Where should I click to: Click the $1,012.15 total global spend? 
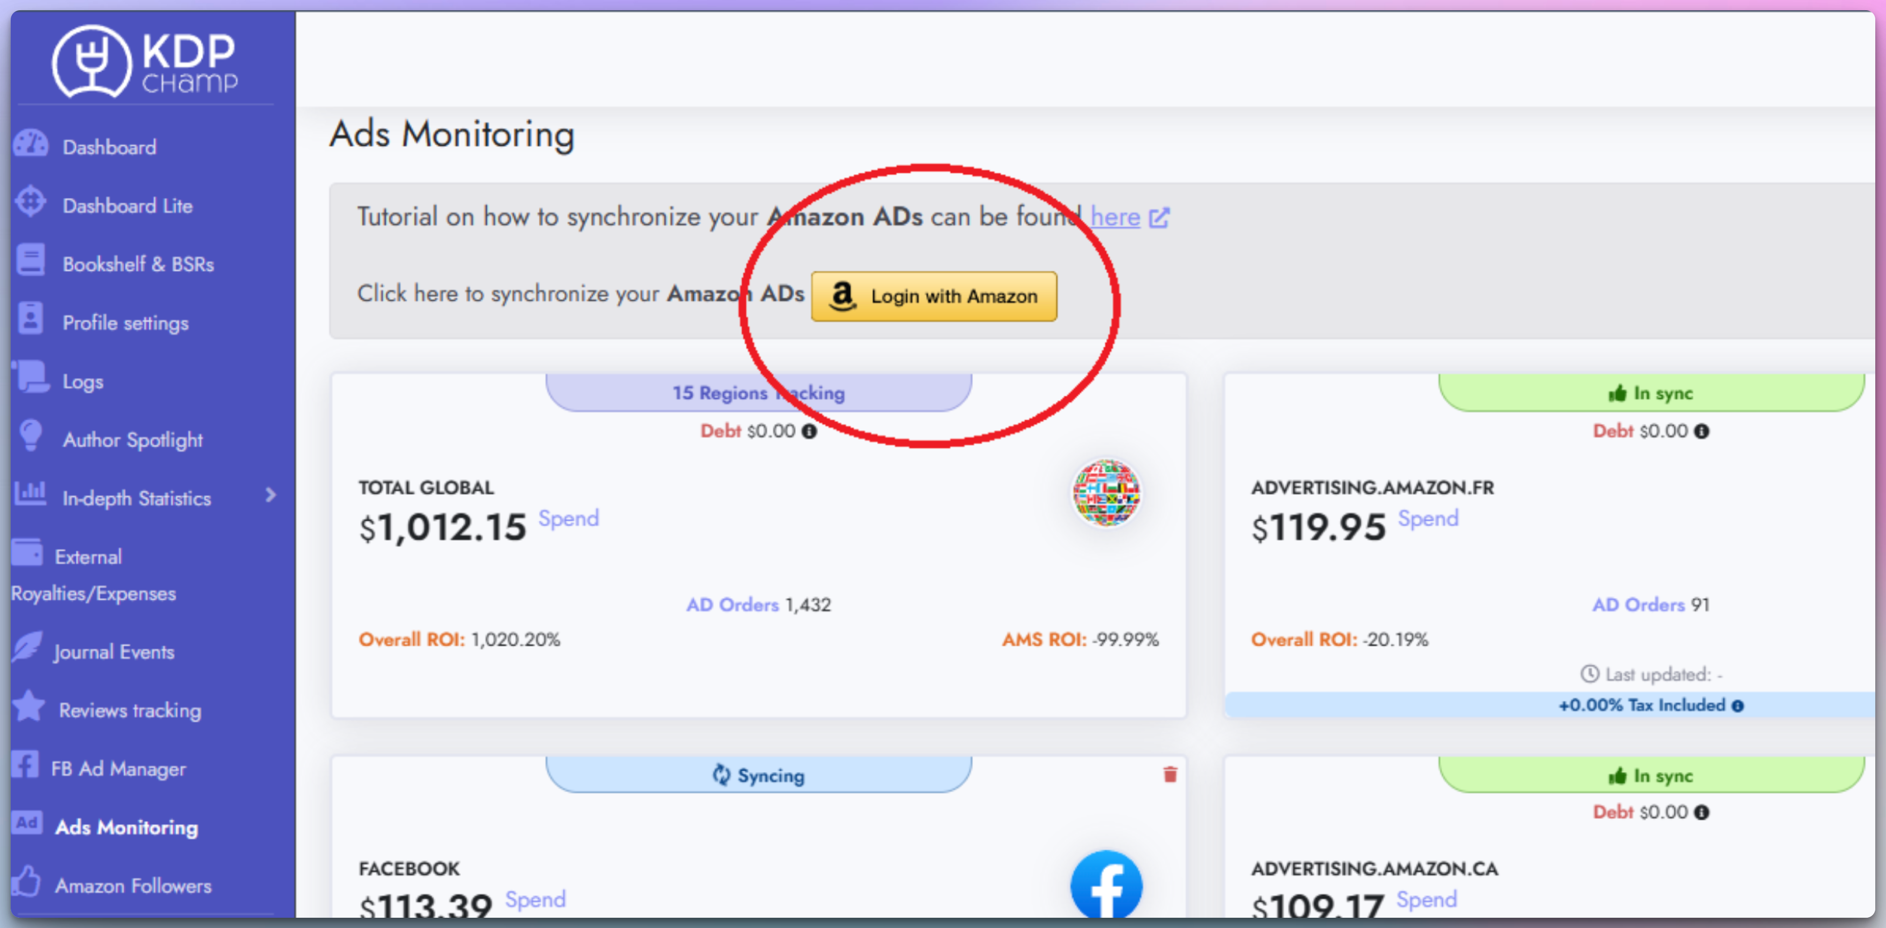(x=442, y=527)
